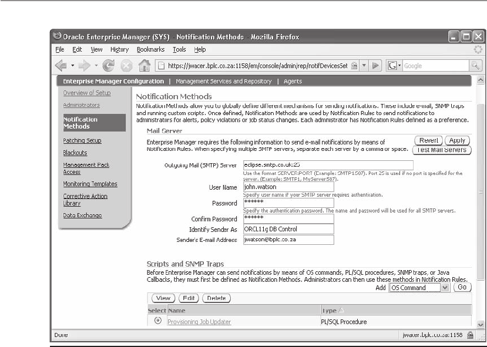Viewport: 487px width, 347px height.
Task: Go to the Home page icon
Action: [x=145, y=66]
